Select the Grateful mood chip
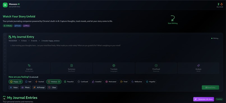 96,82
